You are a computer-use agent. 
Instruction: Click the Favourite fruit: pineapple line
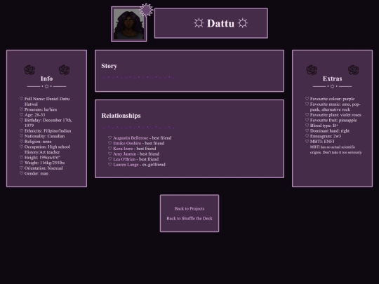(333, 120)
